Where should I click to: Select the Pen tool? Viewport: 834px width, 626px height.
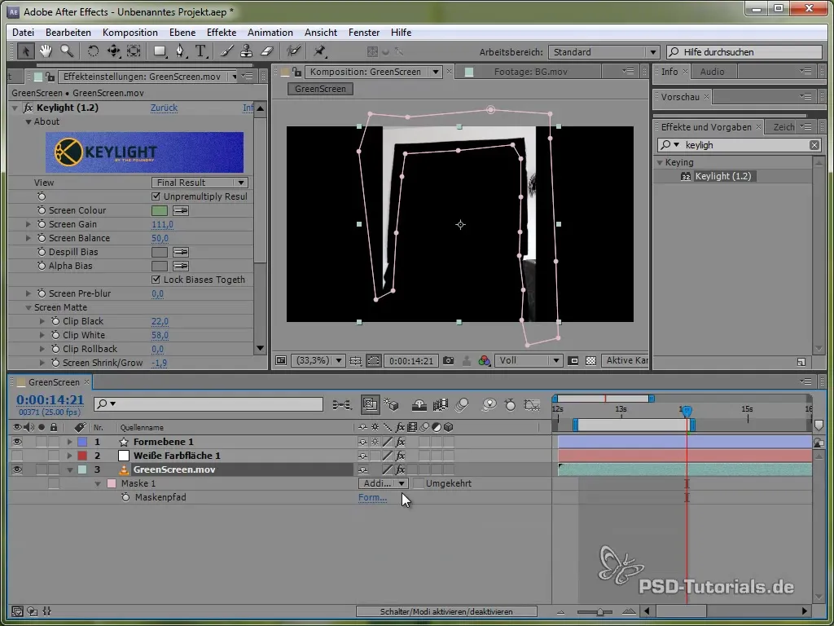pyautogui.click(x=181, y=51)
